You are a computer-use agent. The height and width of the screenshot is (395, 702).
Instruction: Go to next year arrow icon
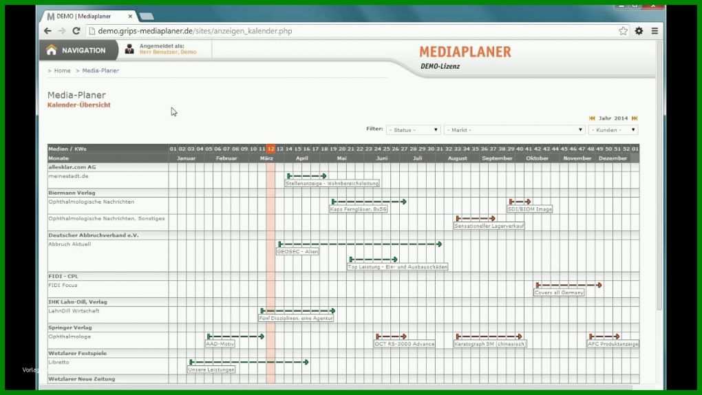pyautogui.click(x=635, y=118)
